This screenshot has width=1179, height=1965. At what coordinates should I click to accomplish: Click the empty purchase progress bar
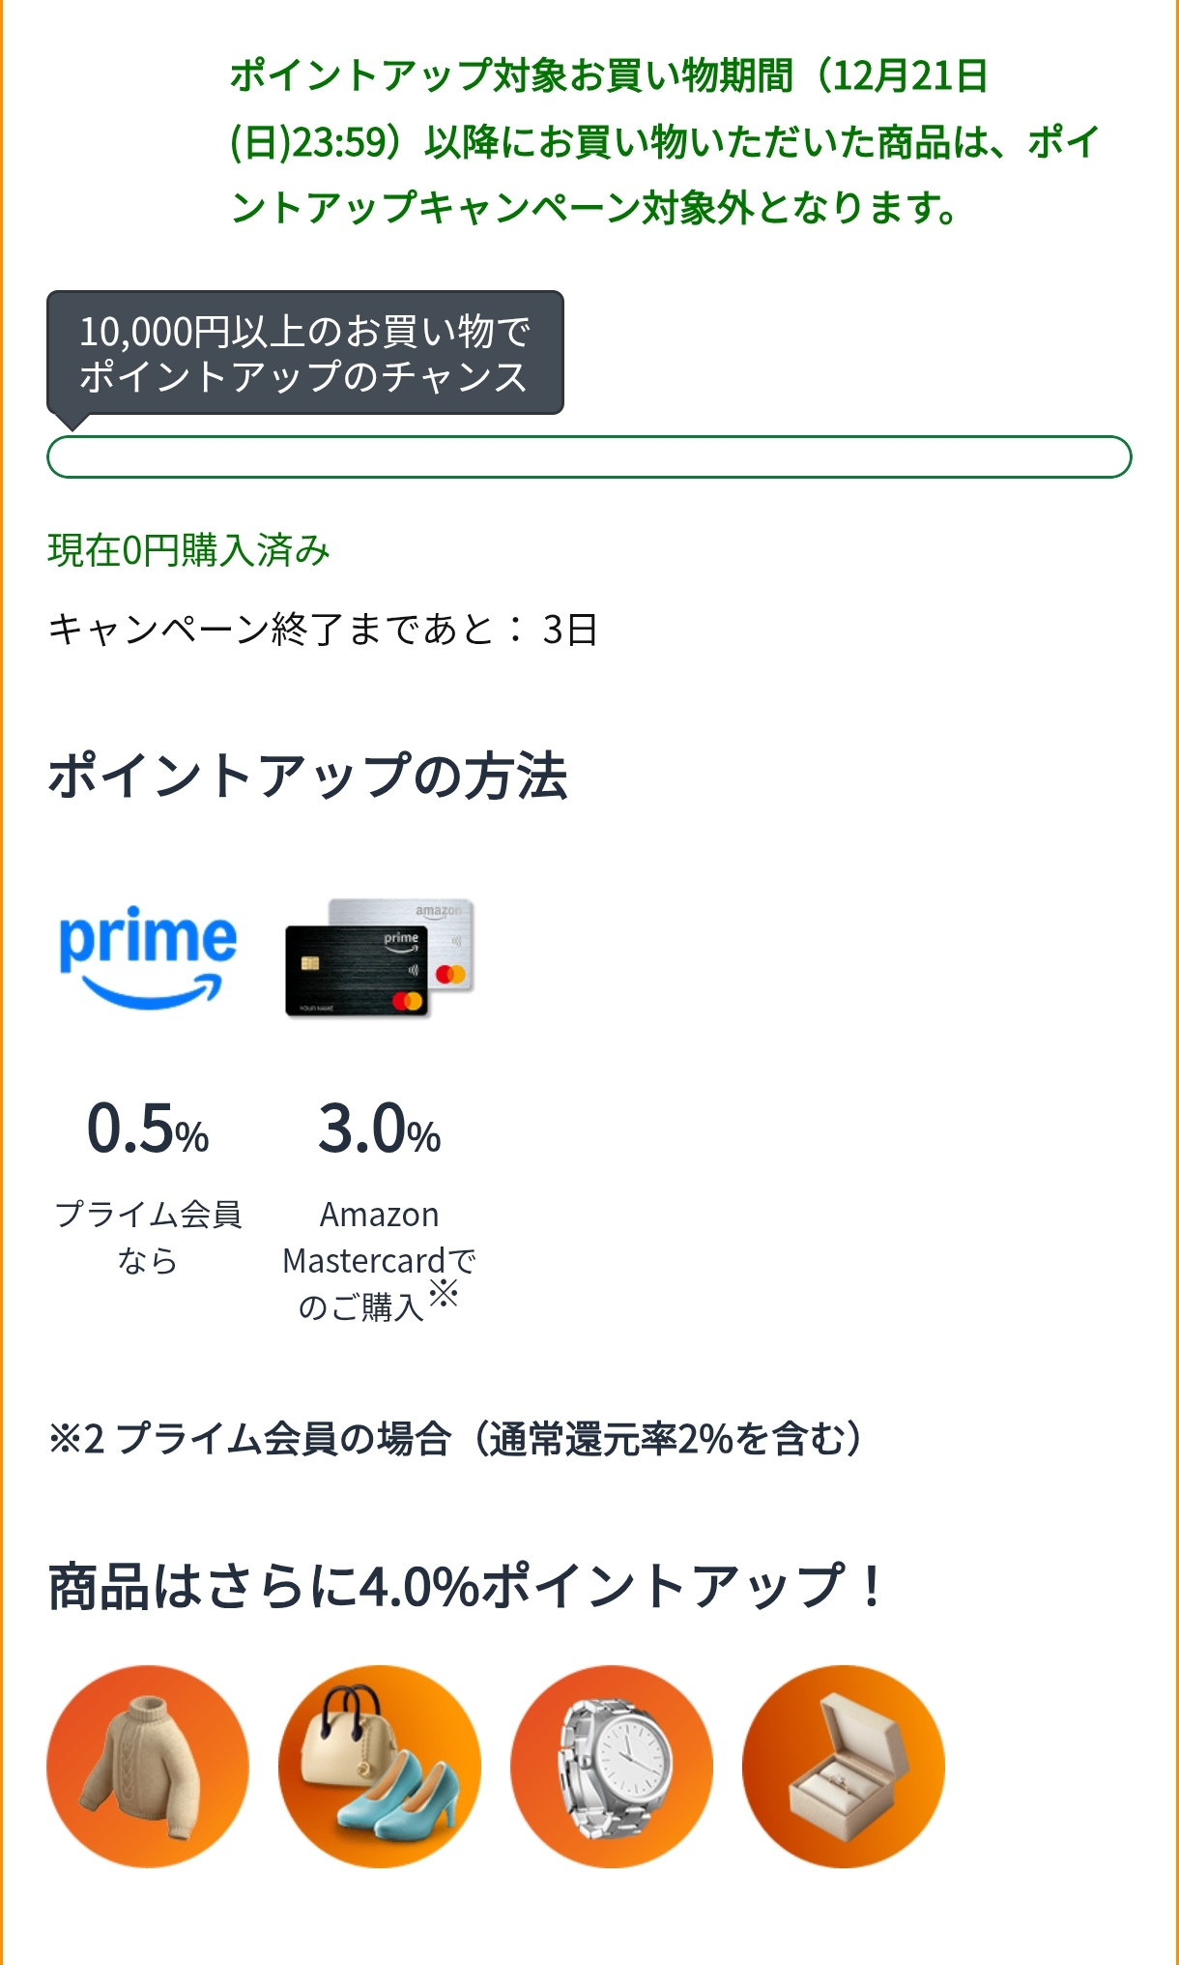(589, 456)
